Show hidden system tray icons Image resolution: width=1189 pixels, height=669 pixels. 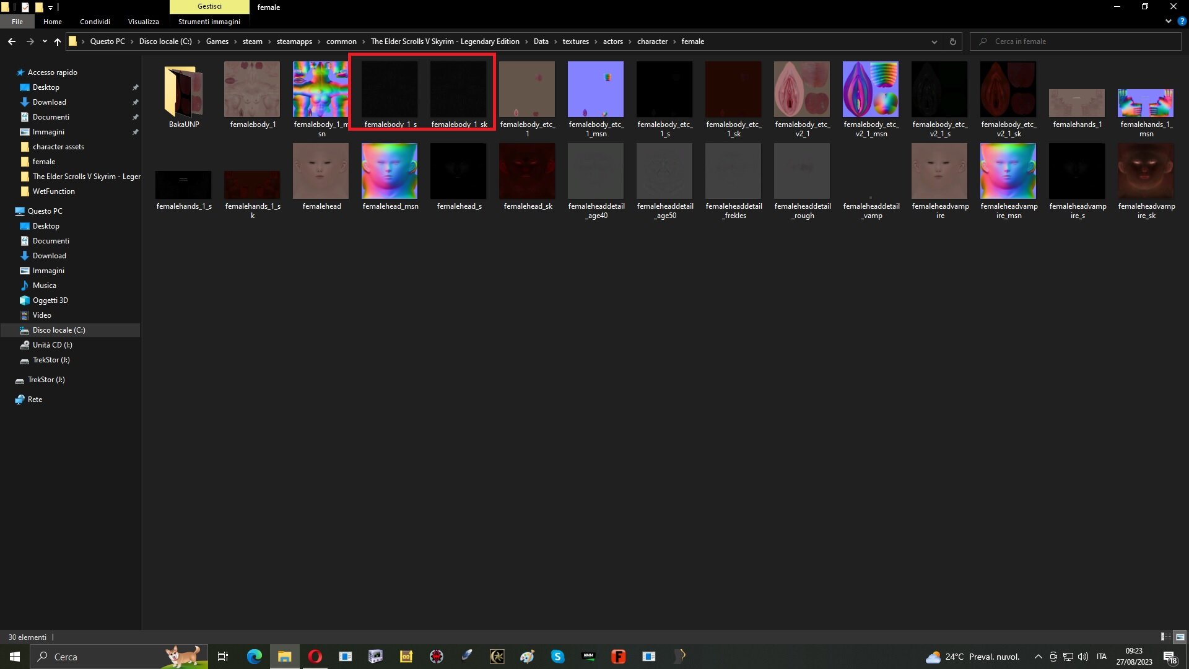pyautogui.click(x=1038, y=657)
